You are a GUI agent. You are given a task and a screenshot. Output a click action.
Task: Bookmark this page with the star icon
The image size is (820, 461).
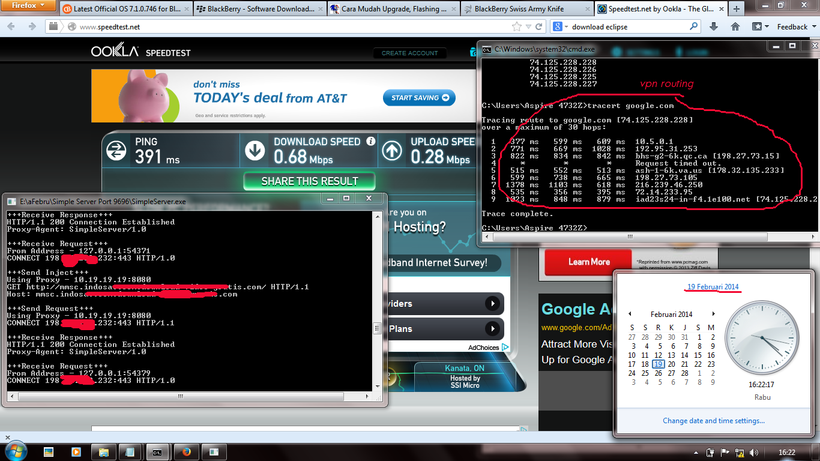coord(516,27)
